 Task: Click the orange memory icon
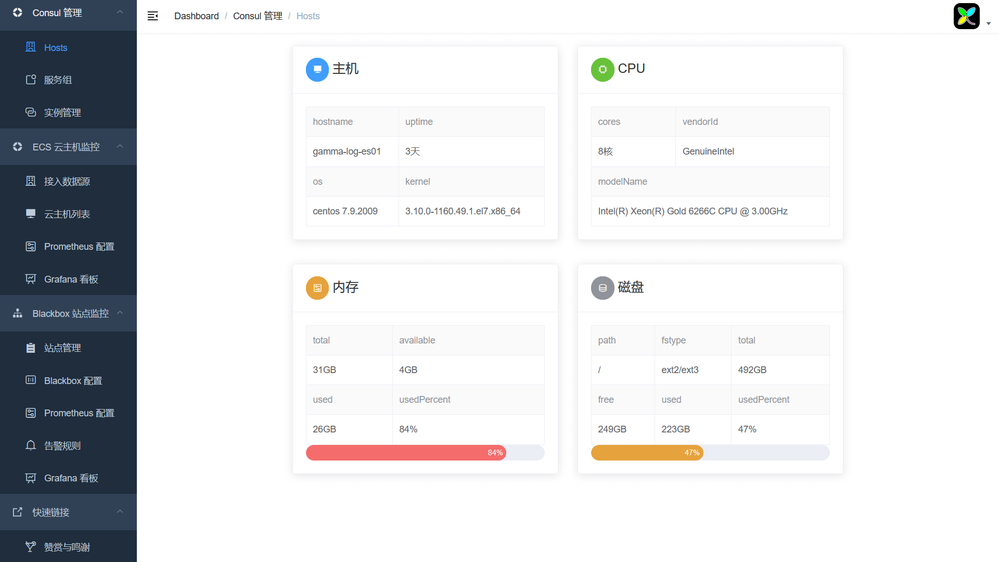point(317,288)
